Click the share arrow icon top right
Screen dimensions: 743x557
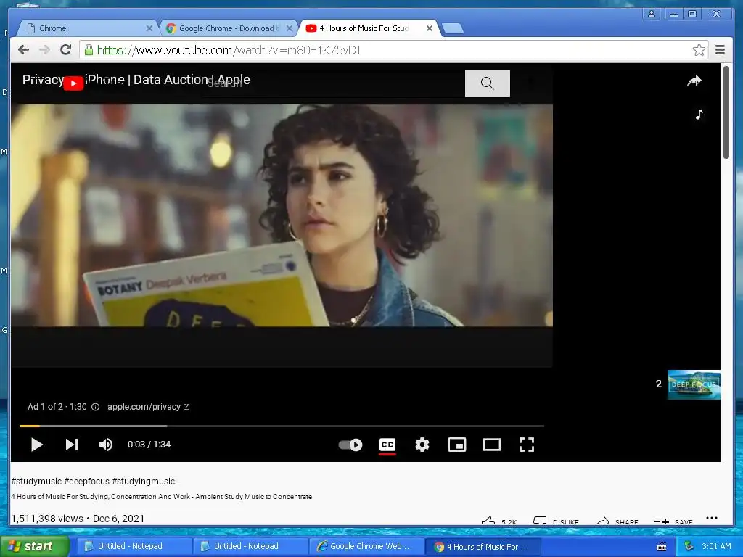tap(694, 81)
